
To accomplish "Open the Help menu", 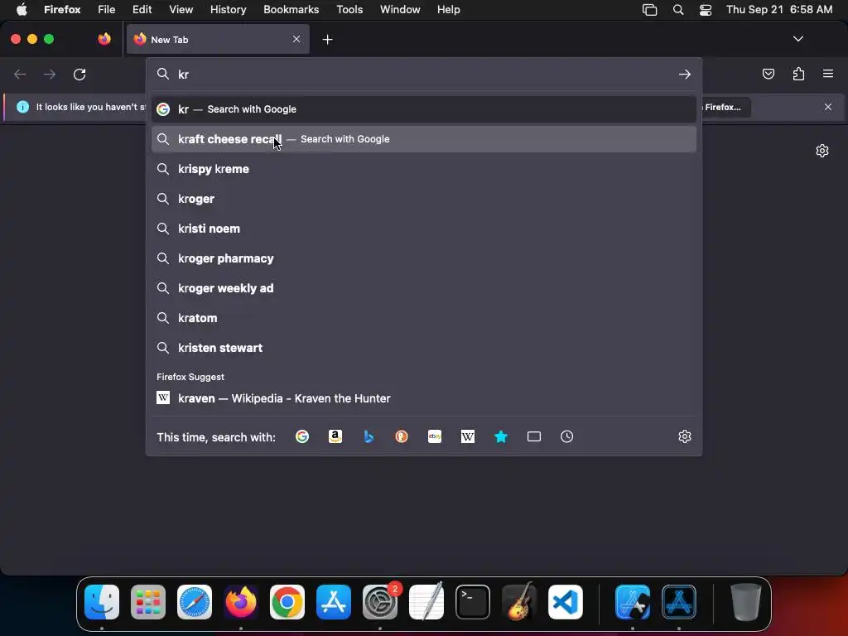I will click(448, 9).
